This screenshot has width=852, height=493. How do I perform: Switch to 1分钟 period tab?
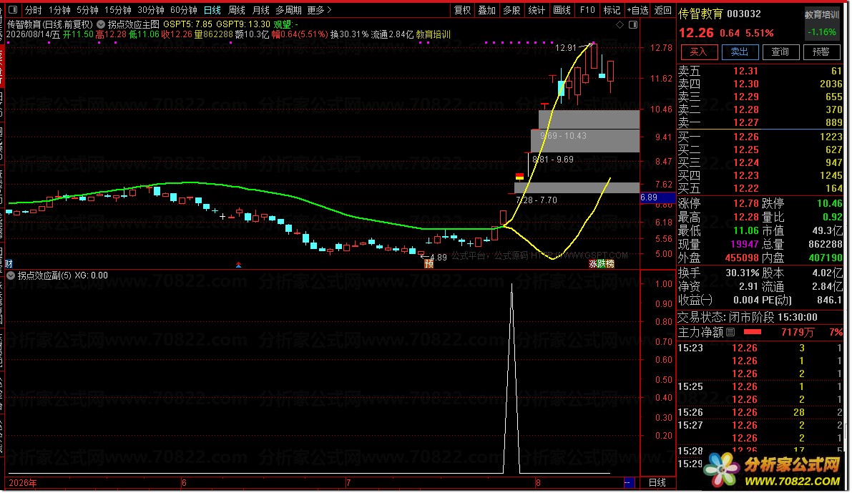pyautogui.click(x=59, y=10)
